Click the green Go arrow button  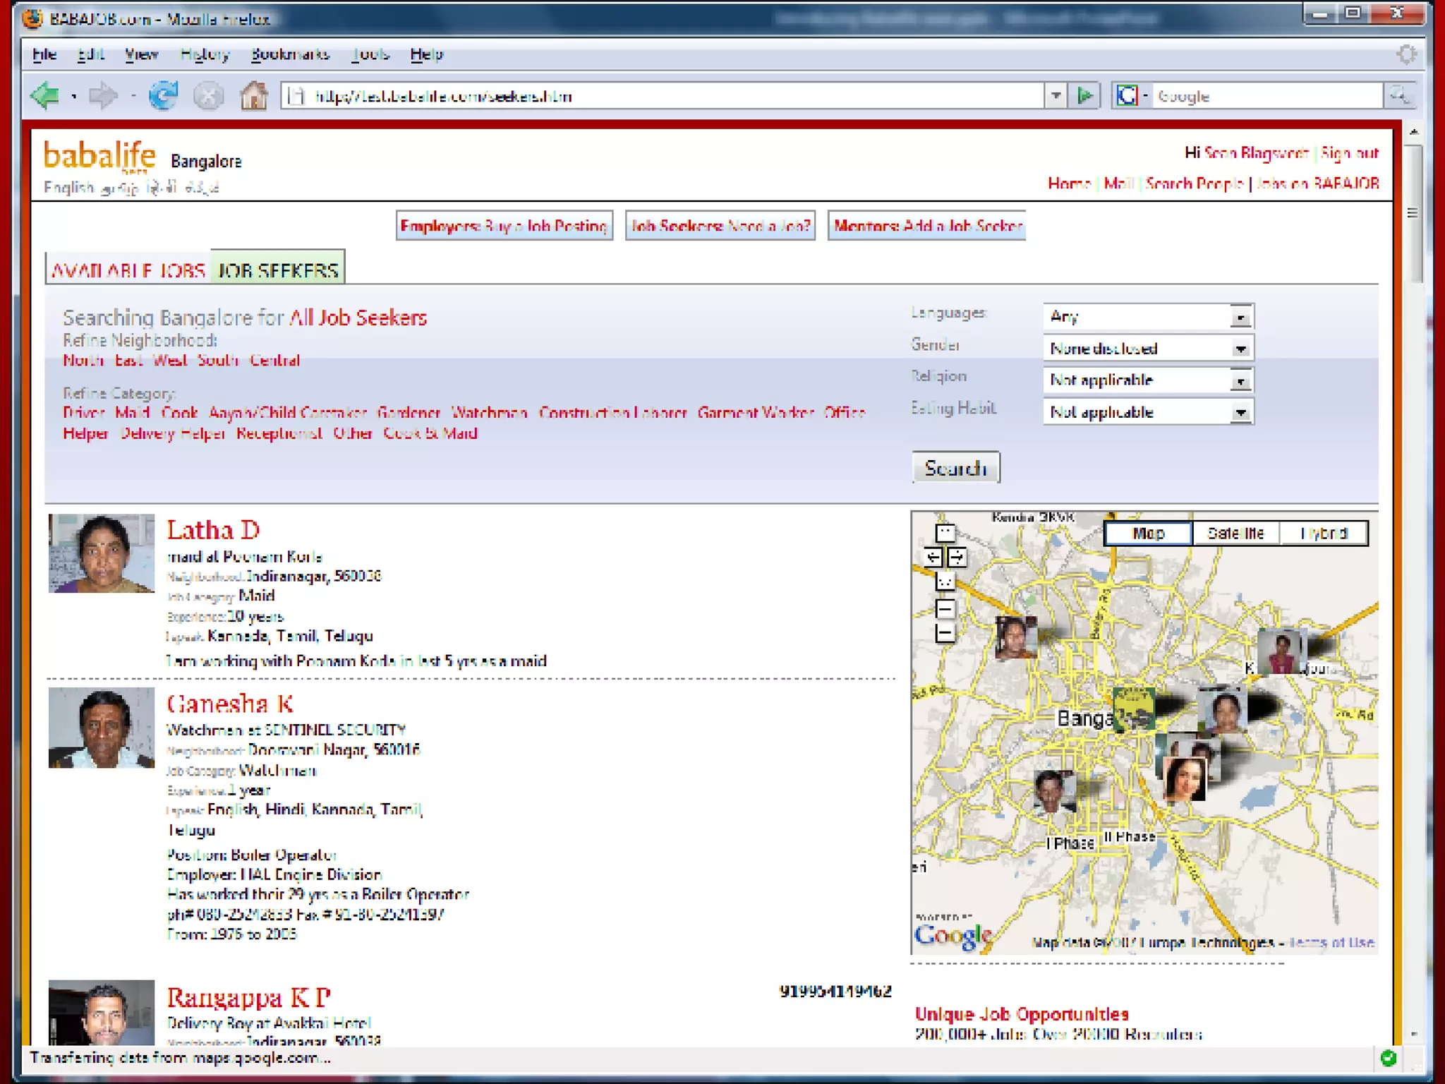(x=1085, y=95)
